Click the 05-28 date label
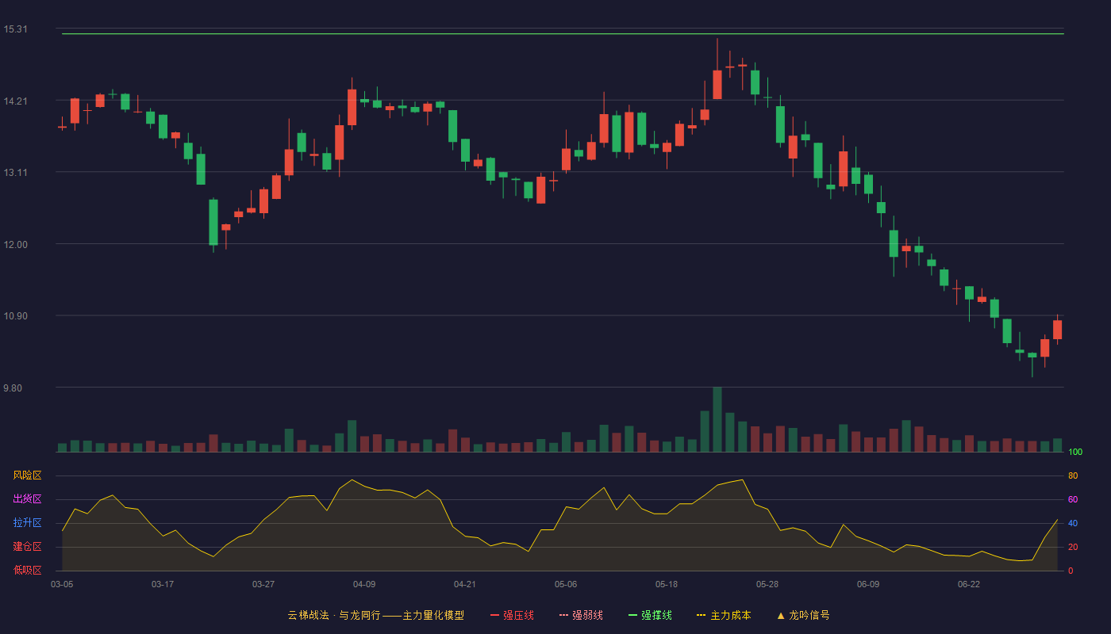Image resolution: width=1111 pixels, height=634 pixels. pyautogui.click(x=767, y=584)
